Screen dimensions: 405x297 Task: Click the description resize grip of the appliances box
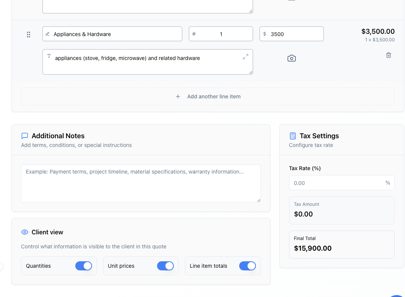(251, 72)
